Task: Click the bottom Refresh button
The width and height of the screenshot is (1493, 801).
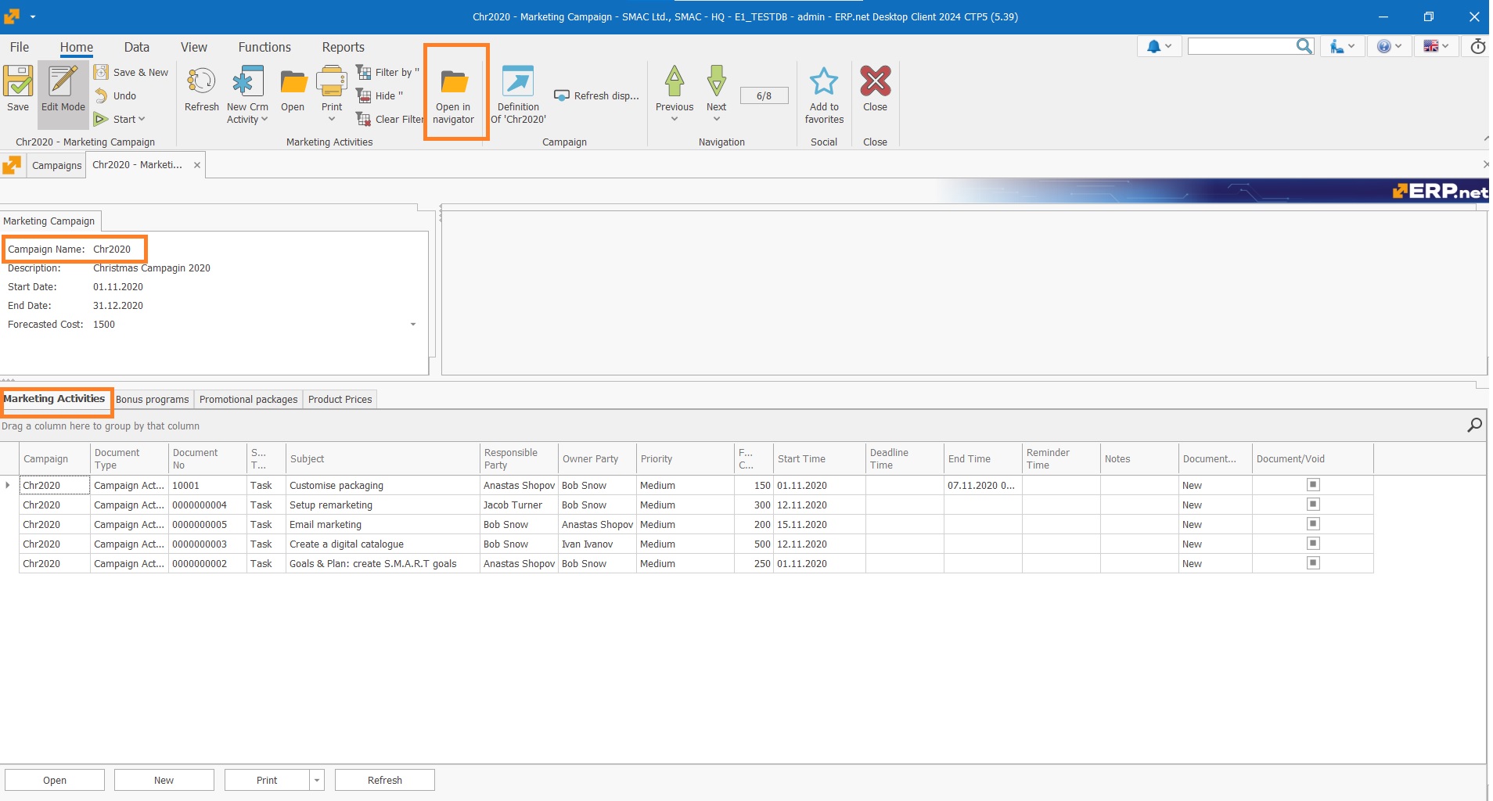Action: [x=385, y=780]
